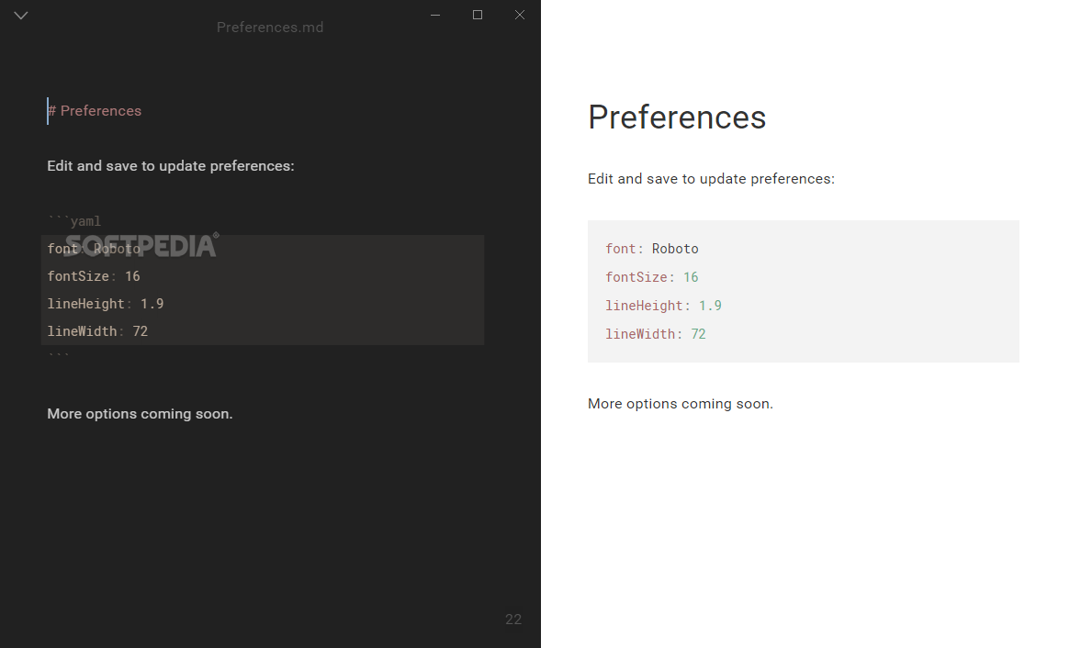Click 'lineHeight: 1.9' in preview code block
This screenshot has width=1081, height=648.
click(663, 305)
